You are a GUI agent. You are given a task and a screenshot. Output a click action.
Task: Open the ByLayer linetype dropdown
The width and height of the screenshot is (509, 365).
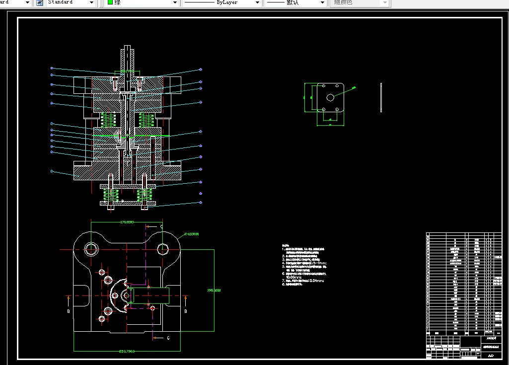(257, 2)
